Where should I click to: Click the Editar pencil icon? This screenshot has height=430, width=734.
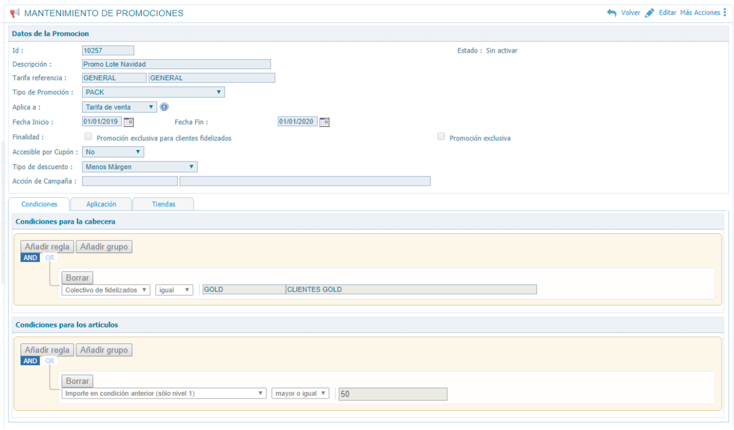(x=650, y=13)
